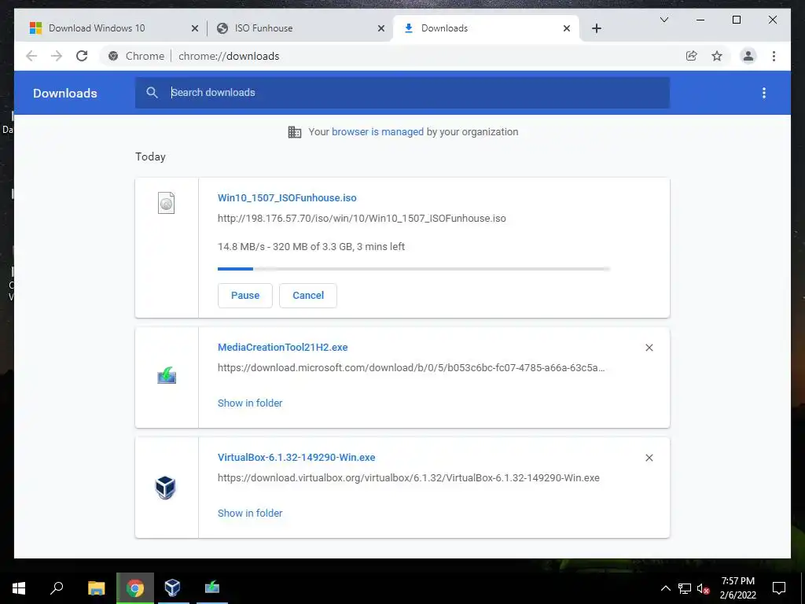Open a new browser tab

[597, 28]
